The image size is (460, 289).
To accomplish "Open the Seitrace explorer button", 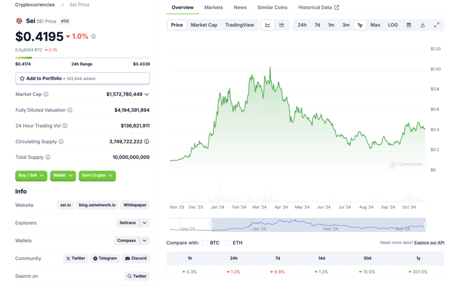I will point(128,222).
